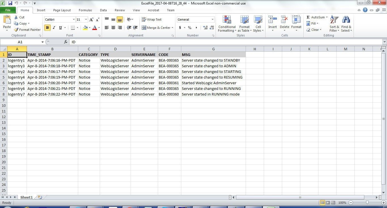This screenshot has height=208, width=387.
Task: Open the General number format dropdown
Action: 212,19
